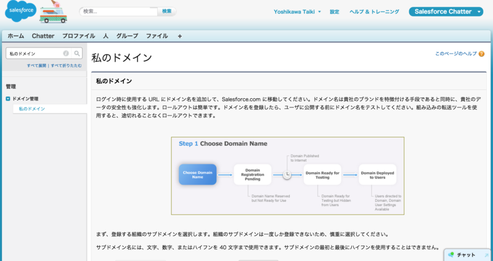This screenshot has height=261, width=493.
Task: Click the 管理 sidebar heading
Action: tap(10, 86)
